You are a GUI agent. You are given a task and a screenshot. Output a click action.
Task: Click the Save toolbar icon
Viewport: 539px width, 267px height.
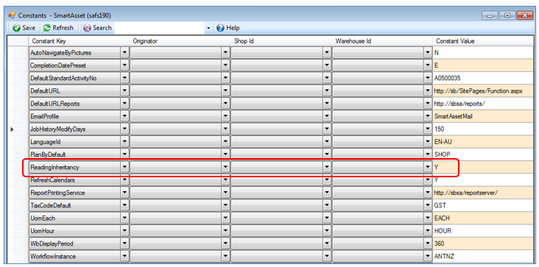(x=16, y=28)
